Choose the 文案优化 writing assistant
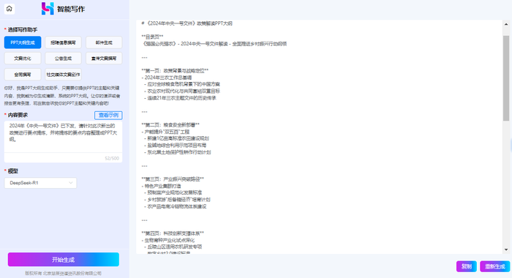This screenshot has width=512, height=278. 23,59
